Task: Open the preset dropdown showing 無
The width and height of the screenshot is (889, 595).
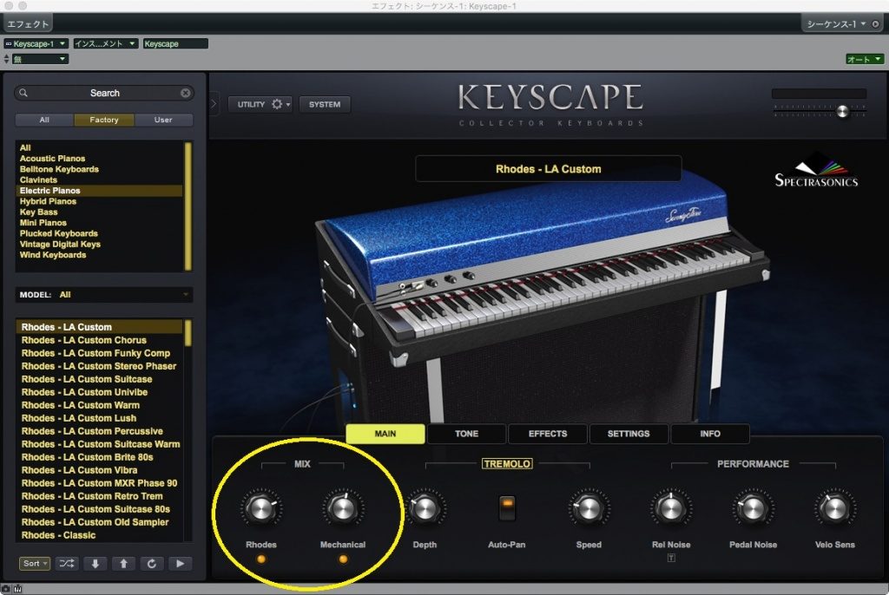Action: pyautogui.click(x=40, y=59)
